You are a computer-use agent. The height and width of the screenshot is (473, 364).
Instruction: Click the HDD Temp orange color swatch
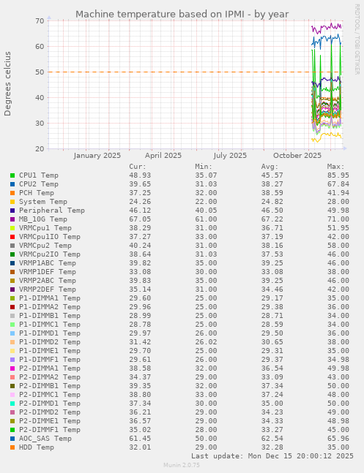click(x=12, y=447)
